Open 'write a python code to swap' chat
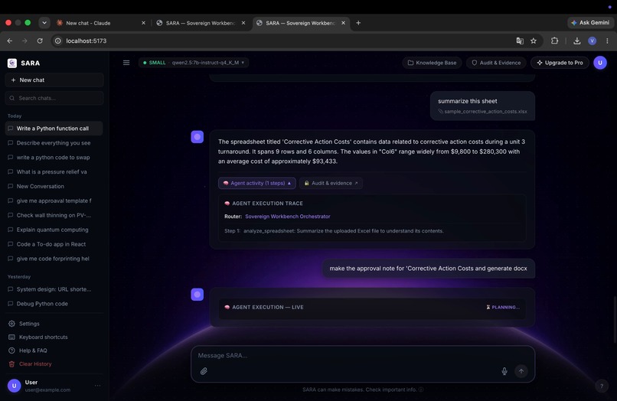Screen dimensions: 617x401 54,158
